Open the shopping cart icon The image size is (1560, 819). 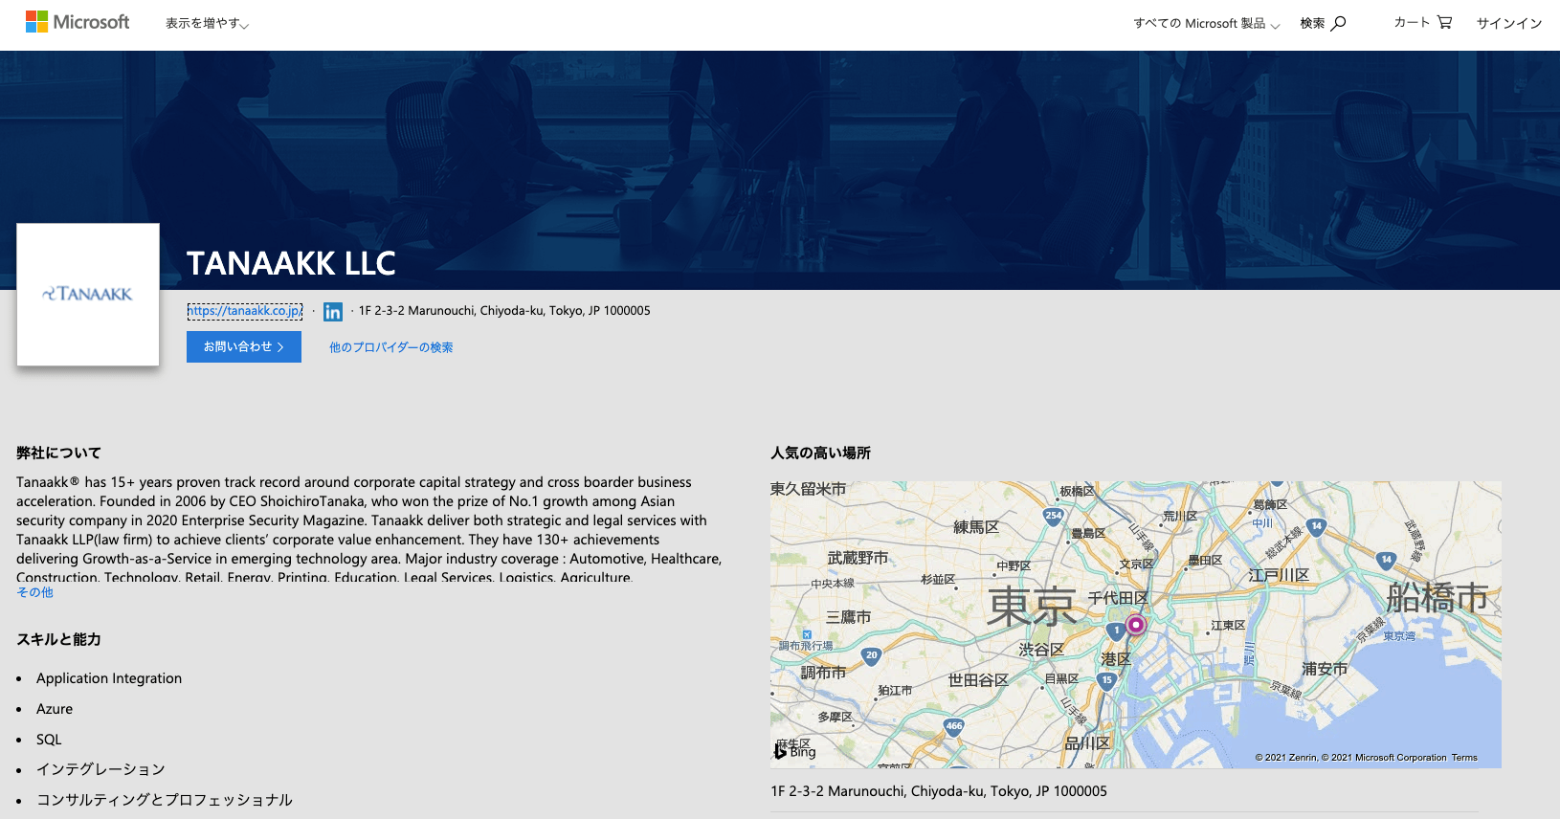tap(1444, 22)
